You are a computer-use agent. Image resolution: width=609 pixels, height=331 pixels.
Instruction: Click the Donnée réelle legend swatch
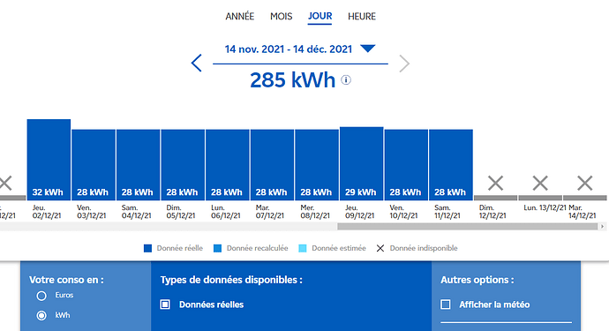tap(147, 248)
